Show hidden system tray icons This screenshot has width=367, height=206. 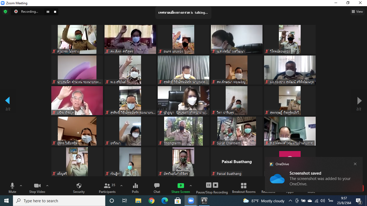290,201
